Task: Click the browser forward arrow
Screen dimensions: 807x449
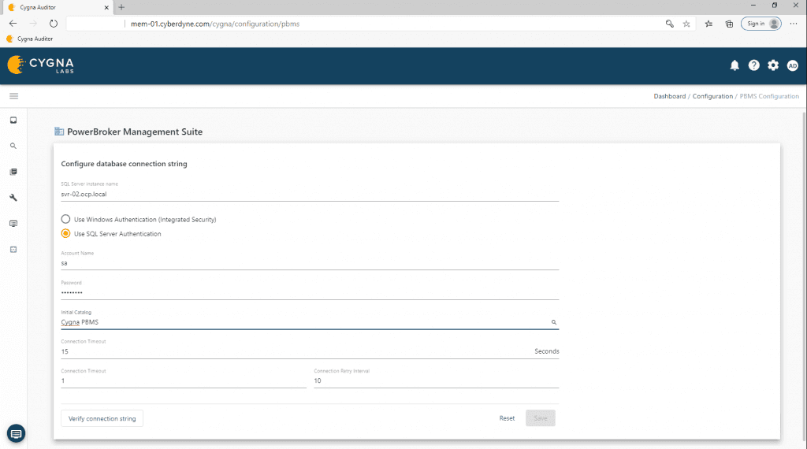Action: [x=33, y=24]
